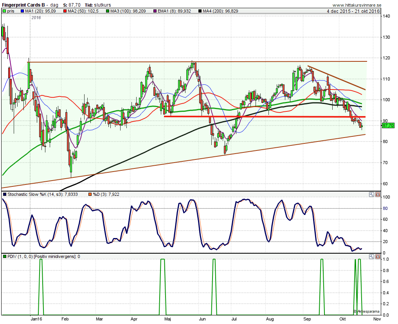The height and width of the screenshot is (324, 398).
Task: Click the Okt time axis label
Action: click(343, 319)
